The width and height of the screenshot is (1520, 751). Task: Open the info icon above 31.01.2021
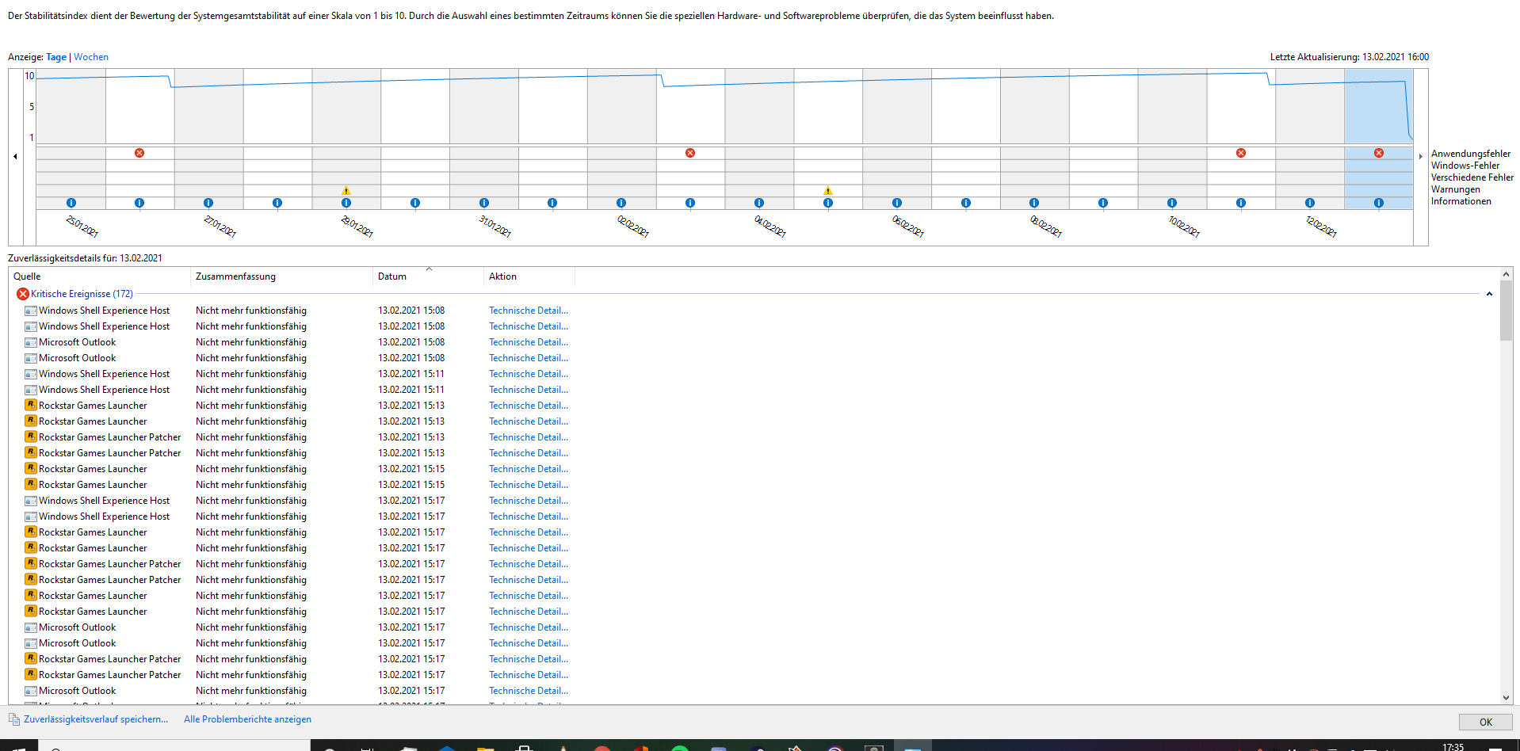point(484,204)
